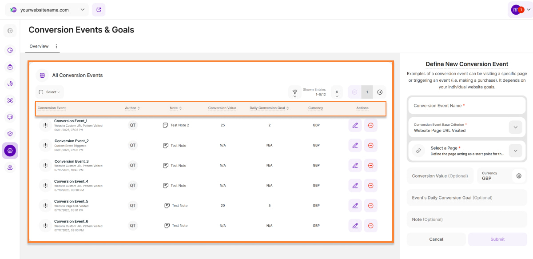Open website in new tab icon
The width and height of the screenshot is (533, 259).
click(x=99, y=10)
